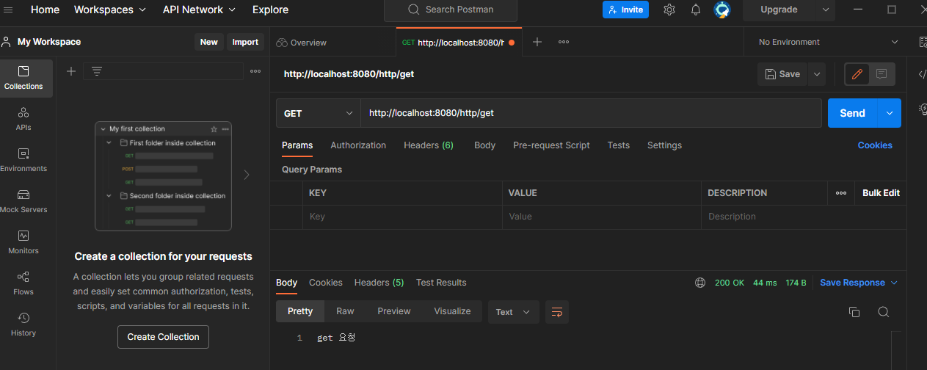Switch response view to Preview
This screenshot has width=927, height=370.
pos(394,311)
